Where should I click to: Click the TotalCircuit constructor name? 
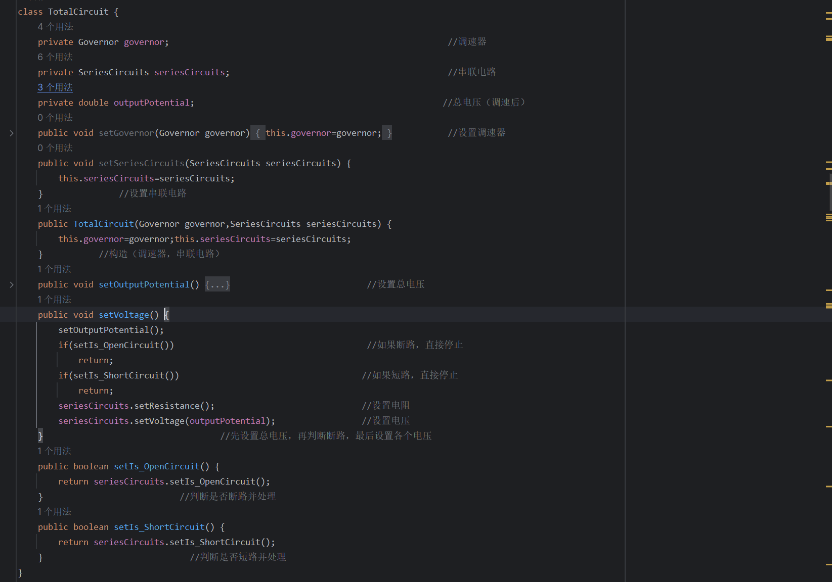pyautogui.click(x=104, y=224)
